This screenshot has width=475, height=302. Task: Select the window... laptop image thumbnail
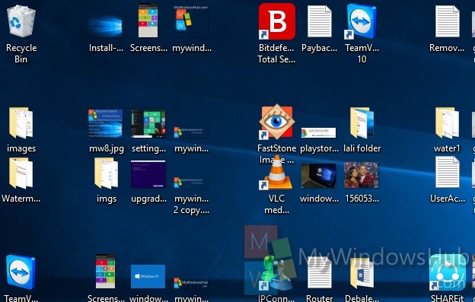pos(319,176)
